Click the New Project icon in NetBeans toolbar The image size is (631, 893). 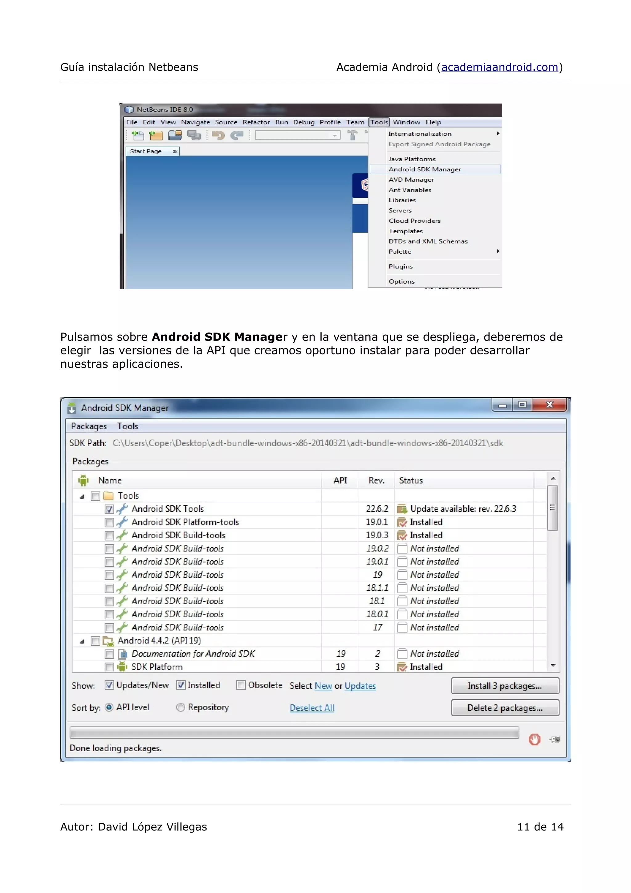tap(156, 135)
